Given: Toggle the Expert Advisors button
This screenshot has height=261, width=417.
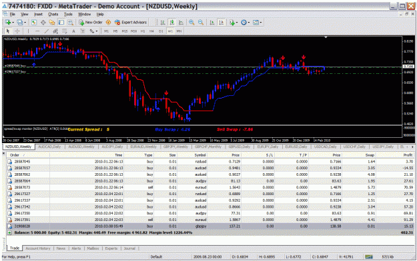Looking at the screenshot, I should pyautogui.click(x=131, y=23).
